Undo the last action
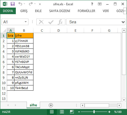 20,4
